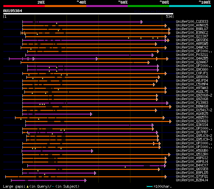
Task: Open hit UniRef100_A0N015
Action: tap(192, 25)
